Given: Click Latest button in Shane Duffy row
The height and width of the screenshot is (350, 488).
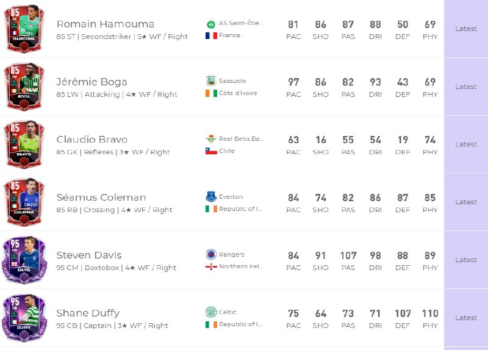Looking at the screenshot, I should 466,318.
